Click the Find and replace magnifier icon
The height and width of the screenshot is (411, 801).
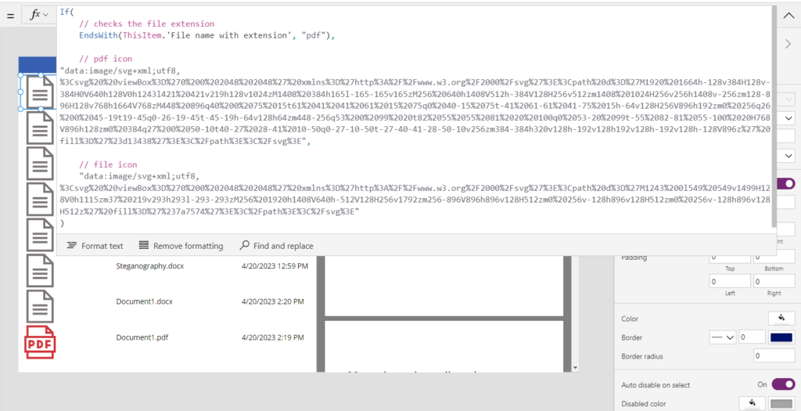[x=245, y=246]
